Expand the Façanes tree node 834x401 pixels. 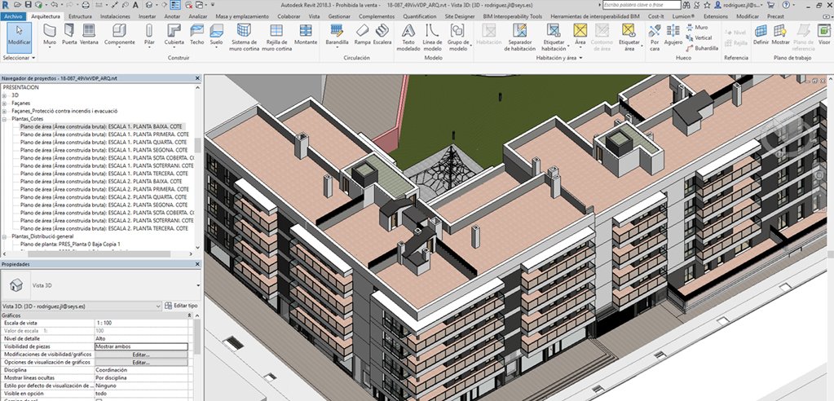[x=4, y=104]
